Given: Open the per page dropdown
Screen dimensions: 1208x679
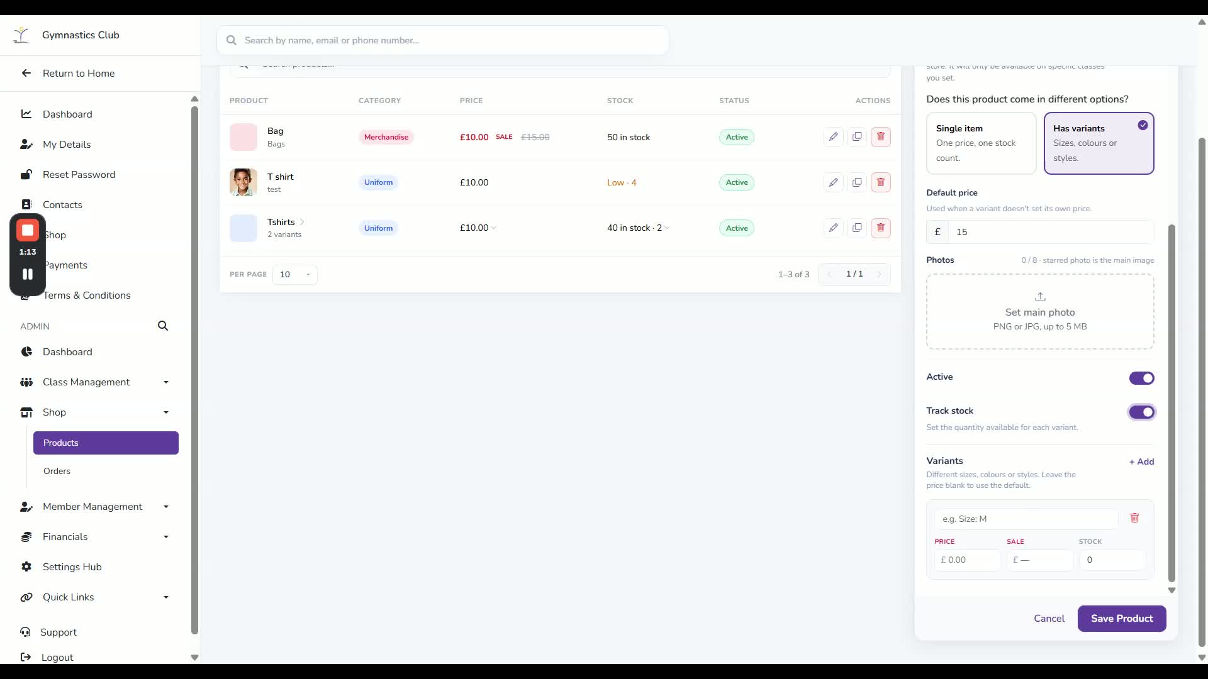Looking at the screenshot, I should (x=295, y=274).
